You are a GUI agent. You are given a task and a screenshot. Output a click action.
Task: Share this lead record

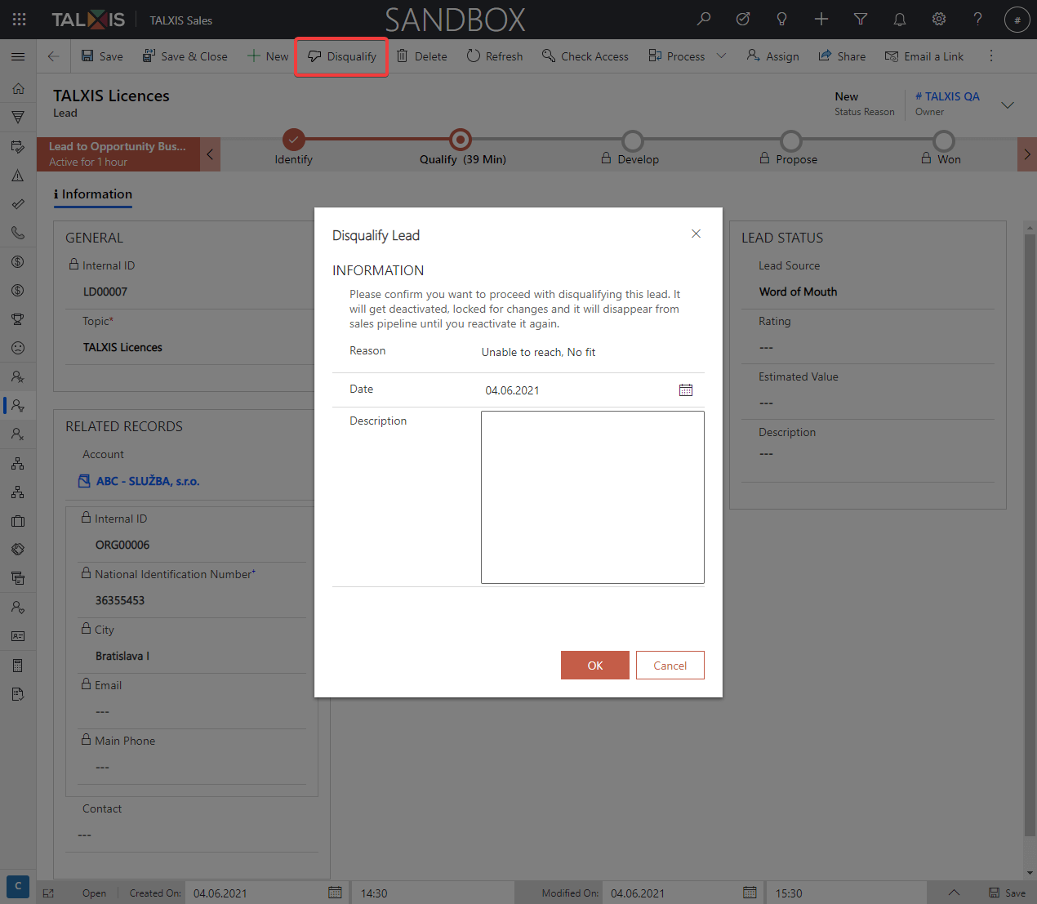pos(842,56)
